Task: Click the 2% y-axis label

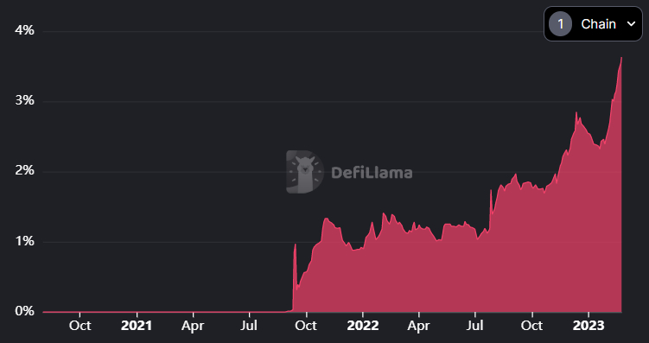Action: coord(25,171)
